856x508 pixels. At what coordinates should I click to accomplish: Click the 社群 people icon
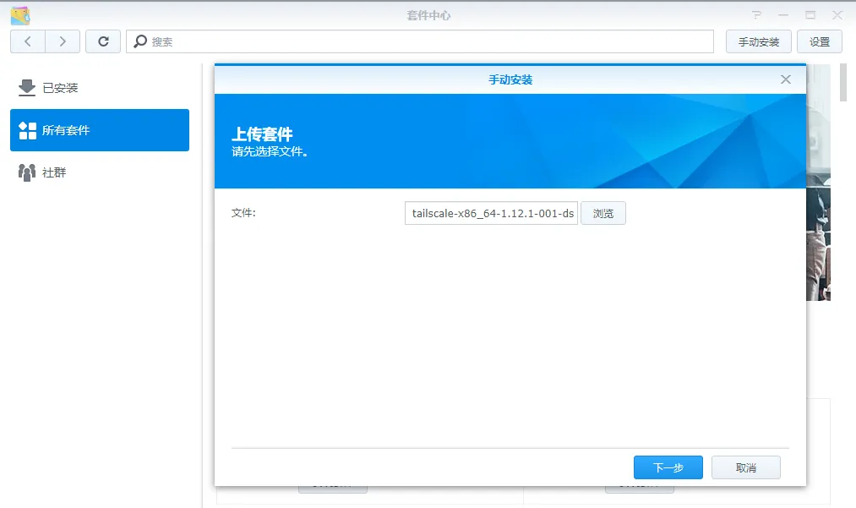pos(27,172)
